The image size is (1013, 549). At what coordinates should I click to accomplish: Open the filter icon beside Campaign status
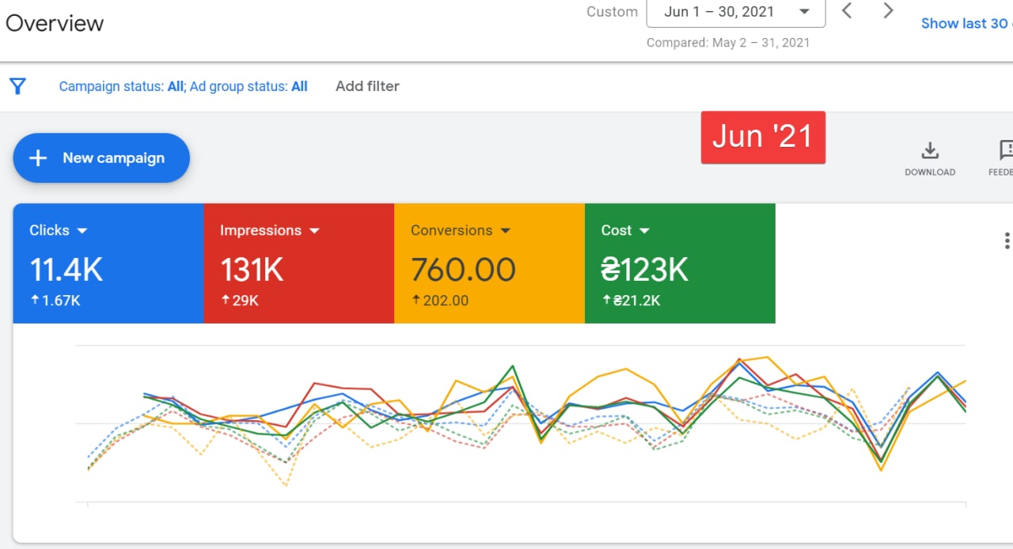click(17, 86)
